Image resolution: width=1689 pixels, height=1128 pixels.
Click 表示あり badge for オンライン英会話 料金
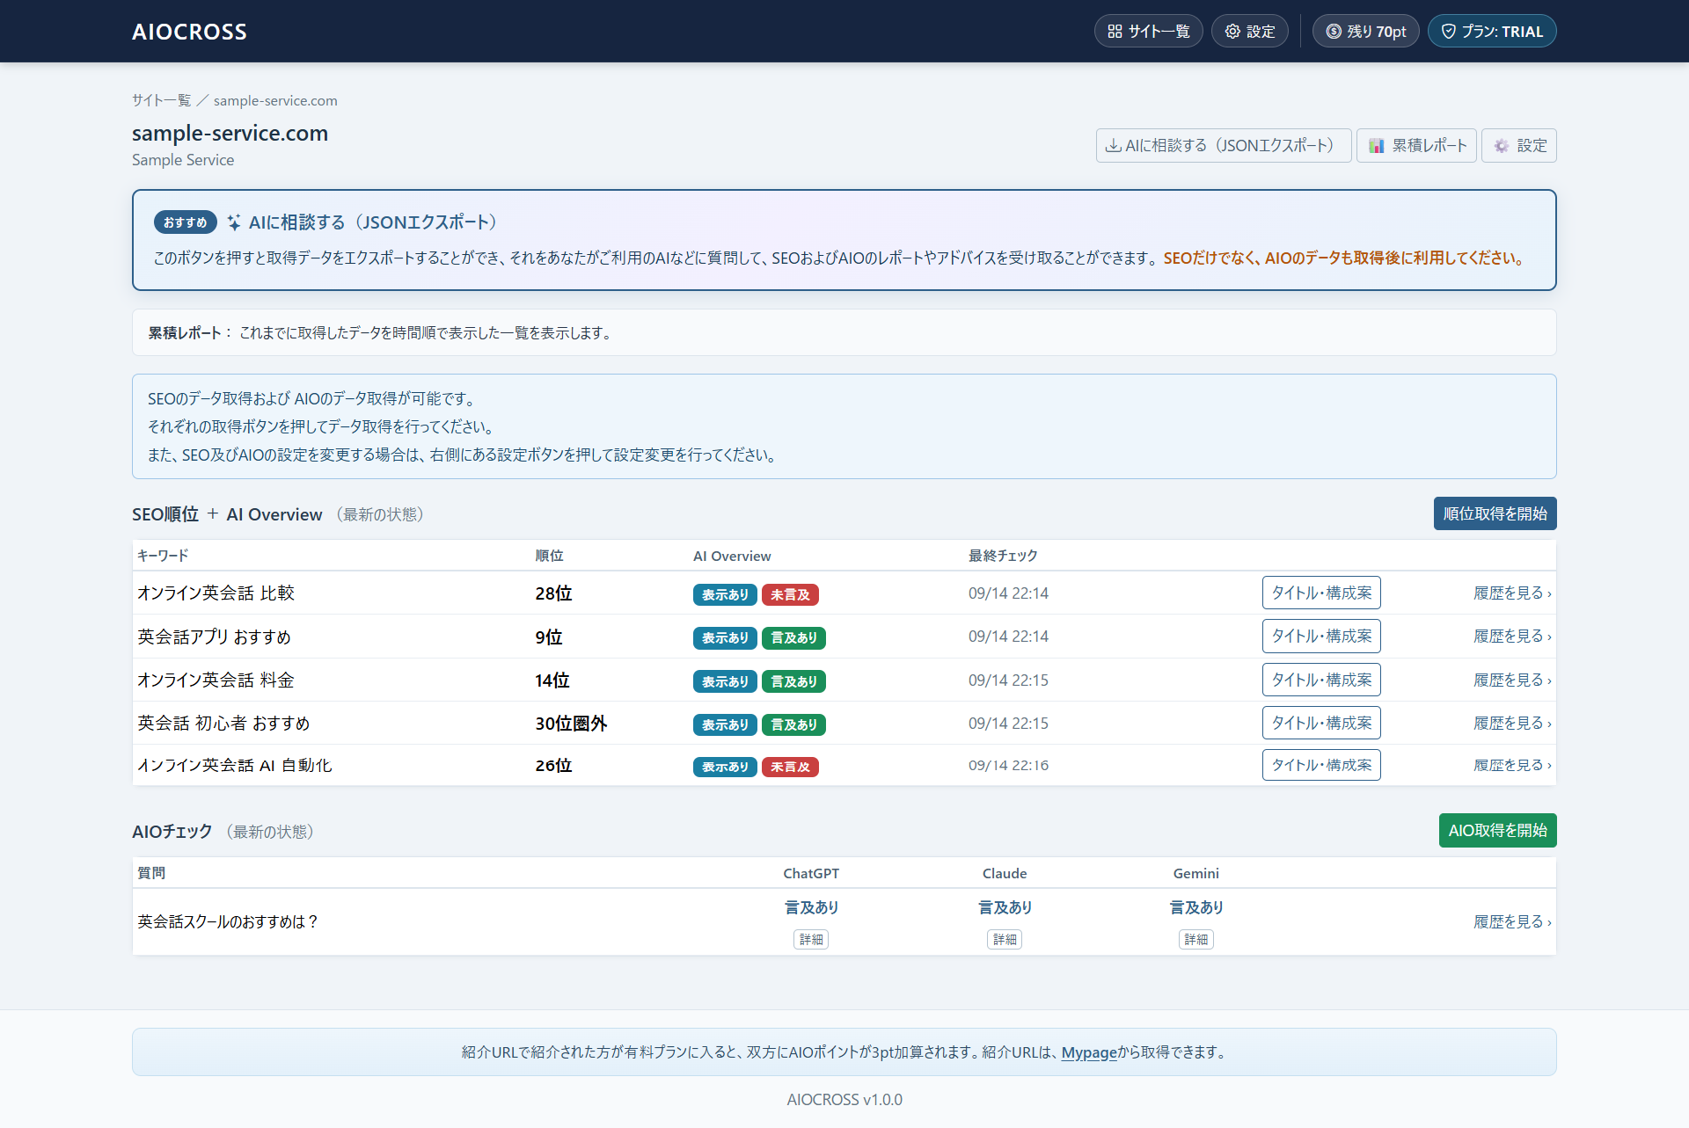[725, 682]
